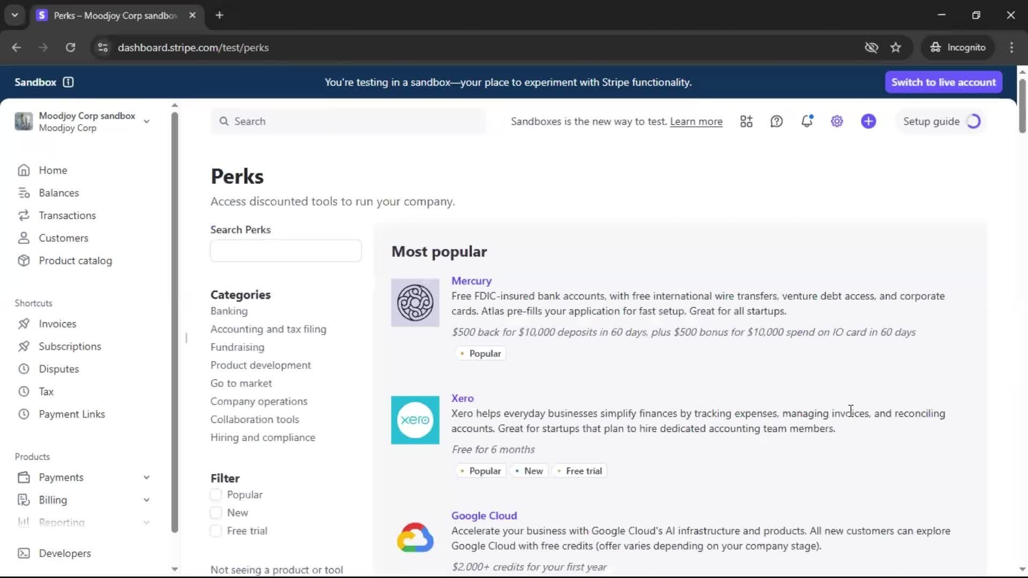Select the Banking category
The image size is (1028, 578).
[229, 311]
